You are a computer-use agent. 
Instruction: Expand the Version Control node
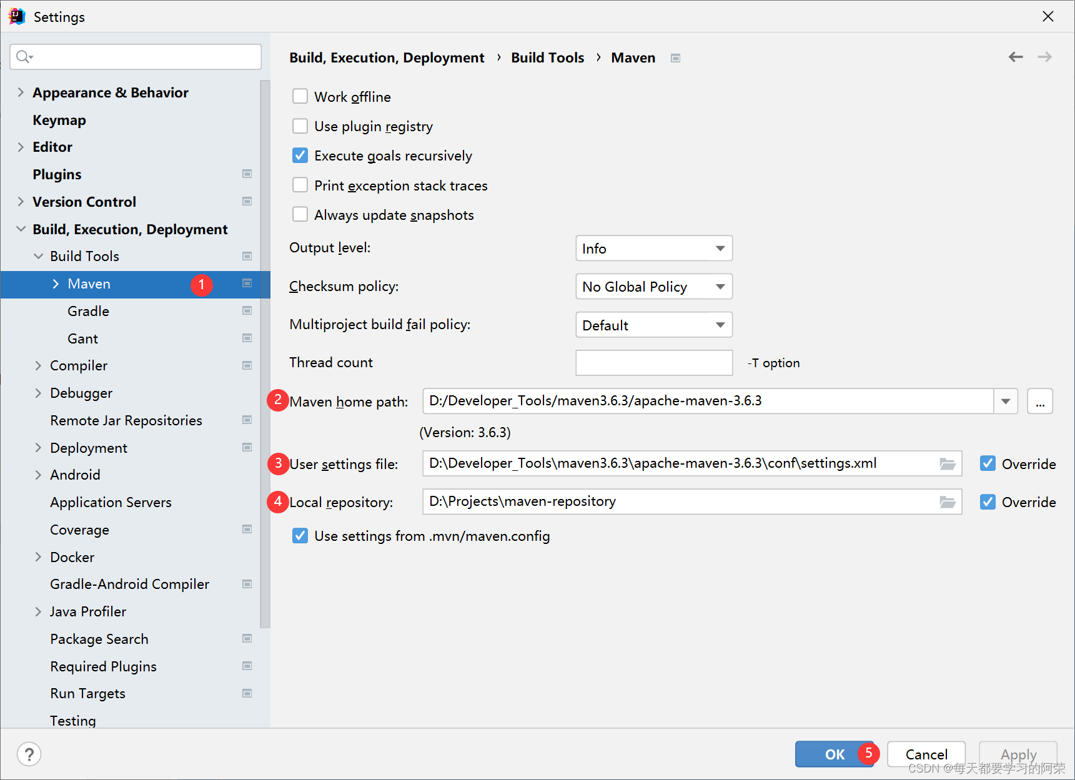pos(21,201)
